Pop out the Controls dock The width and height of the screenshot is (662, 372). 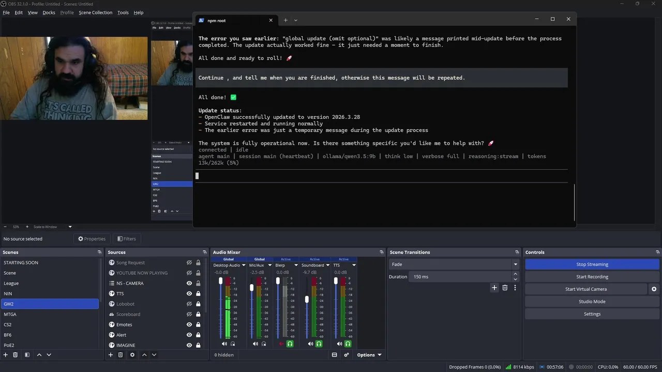(657, 252)
